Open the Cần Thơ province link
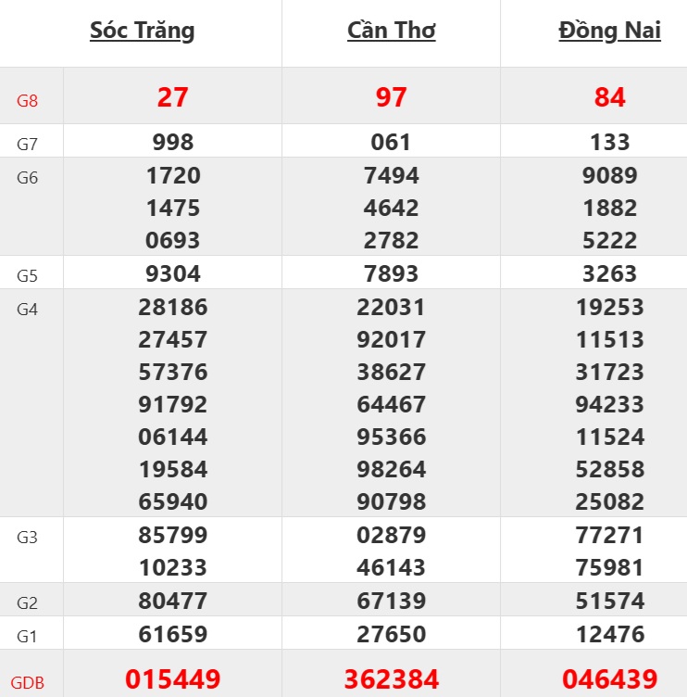This screenshot has height=697, width=687. [392, 31]
